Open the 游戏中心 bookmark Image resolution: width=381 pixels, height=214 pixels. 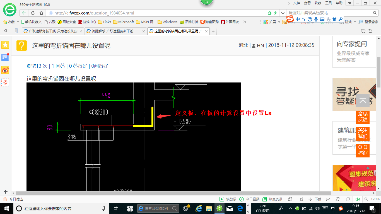(87, 22)
